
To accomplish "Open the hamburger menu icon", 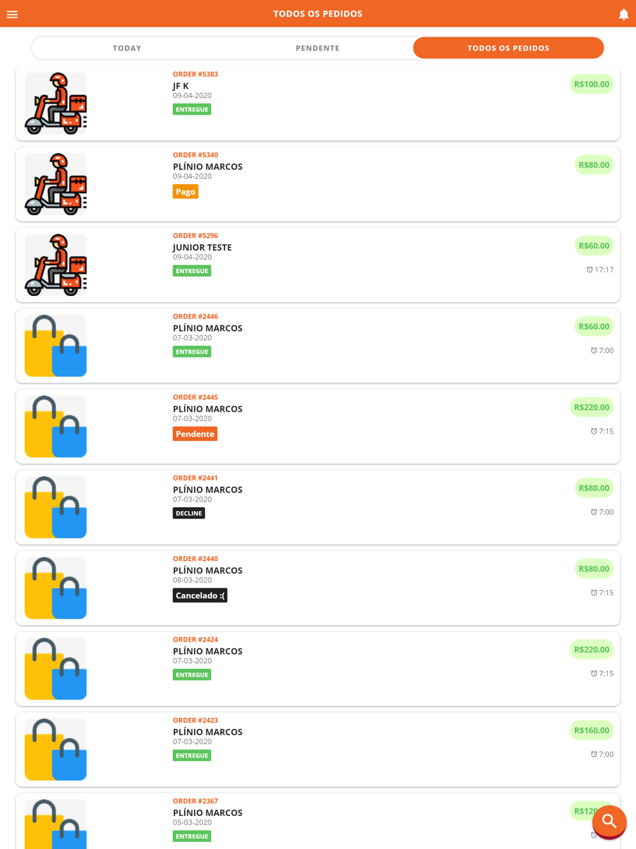I will 12,14.
